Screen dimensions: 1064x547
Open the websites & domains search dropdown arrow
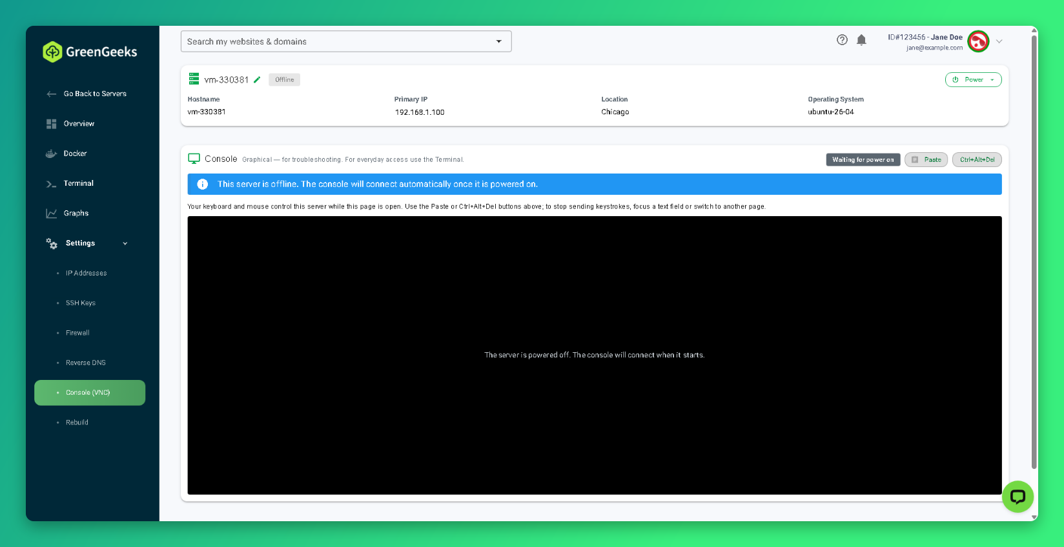tap(498, 41)
